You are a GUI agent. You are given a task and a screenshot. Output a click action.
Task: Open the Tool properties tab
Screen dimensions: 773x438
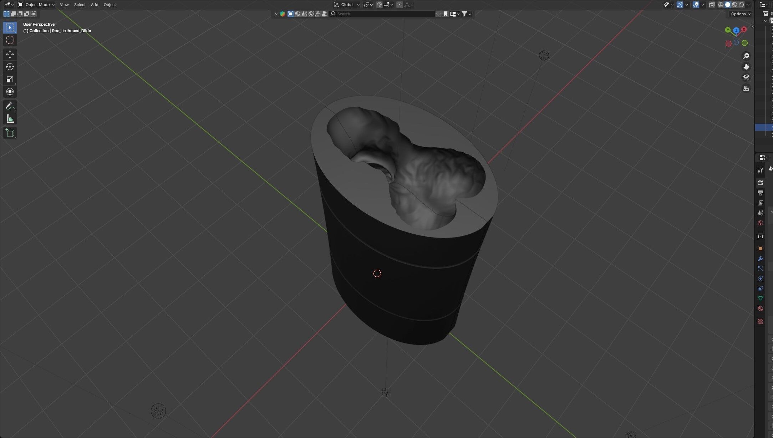coord(760,170)
